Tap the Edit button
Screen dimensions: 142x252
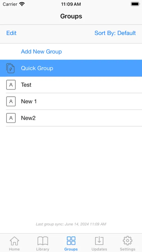pos(11,33)
